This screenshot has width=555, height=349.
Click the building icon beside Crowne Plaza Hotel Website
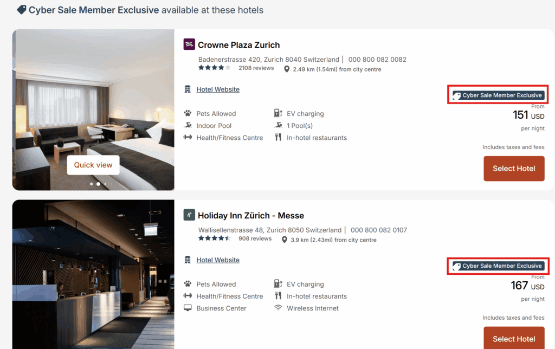(186, 89)
